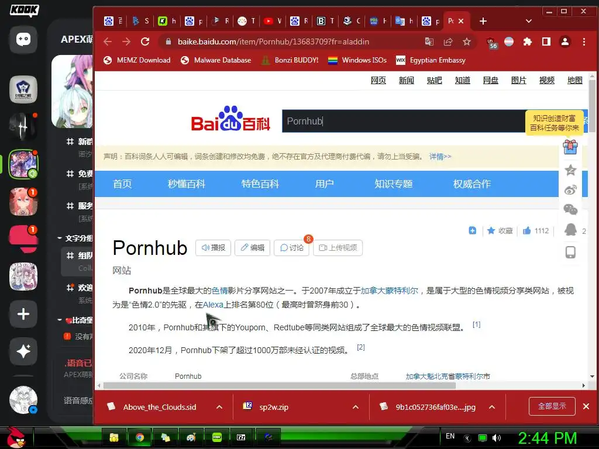Screen dimensions: 599x449
Task: Click the Weibo share icon in side toolbar
Action: [570, 190]
